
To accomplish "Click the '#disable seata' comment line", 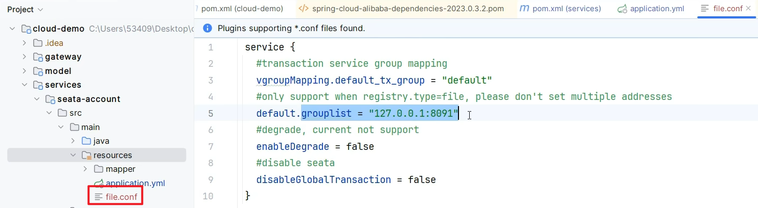I will click(x=295, y=163).
